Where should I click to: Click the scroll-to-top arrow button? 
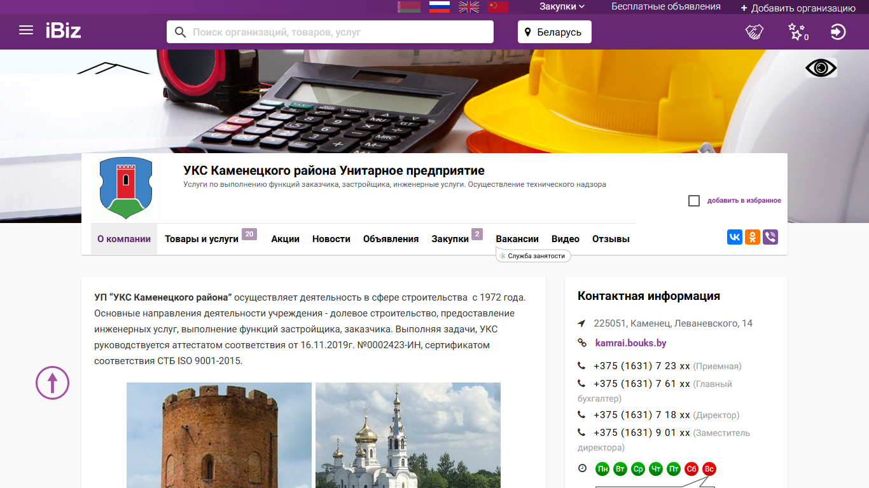pyautogui.click(x=52, y=383)
